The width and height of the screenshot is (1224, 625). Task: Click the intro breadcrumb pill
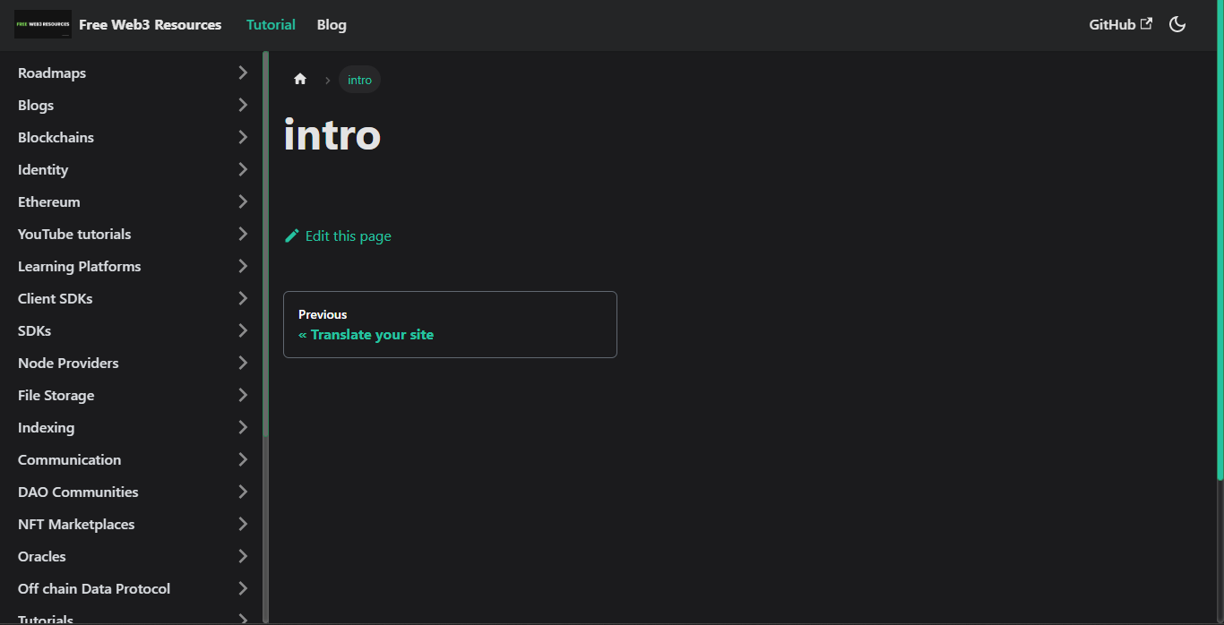pyautogui.click(x=359, y=80)
